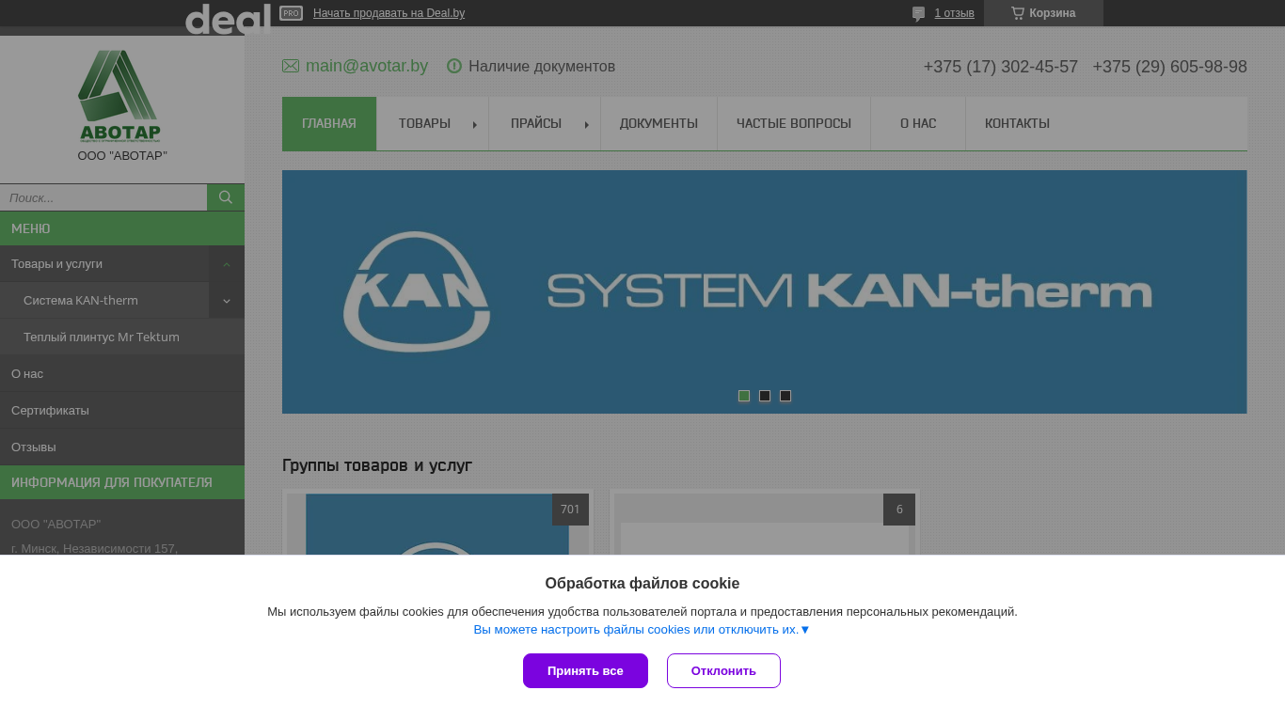The image size is (1285, 722).
Task: Click Принять все cookie button
Action: pyautogui.click(x=585, y=671)
